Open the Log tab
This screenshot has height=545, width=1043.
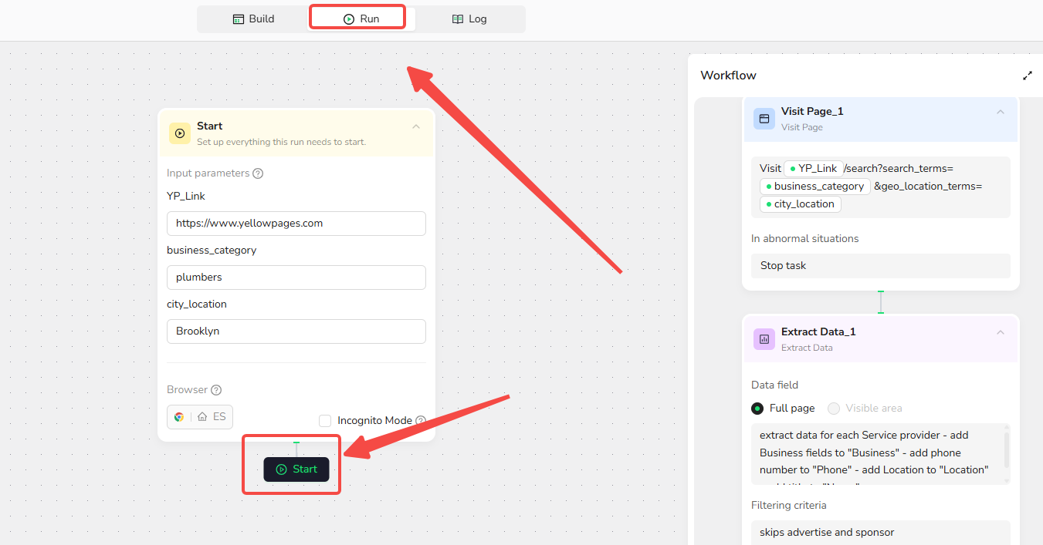469,19
